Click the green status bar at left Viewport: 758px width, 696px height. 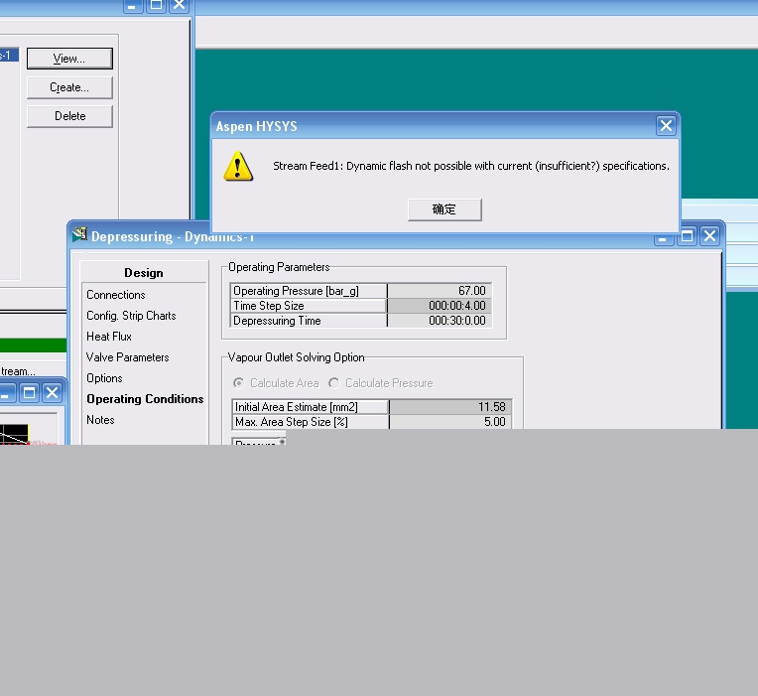[33, 346]
